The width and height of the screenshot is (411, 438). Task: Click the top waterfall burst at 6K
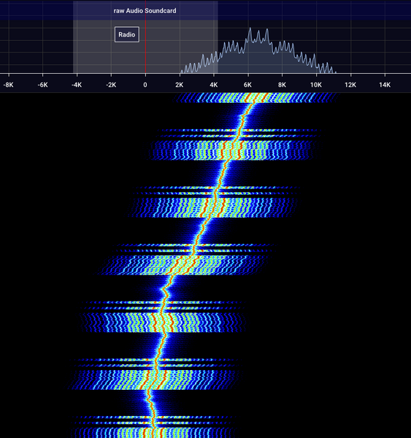tap(256, 98)
